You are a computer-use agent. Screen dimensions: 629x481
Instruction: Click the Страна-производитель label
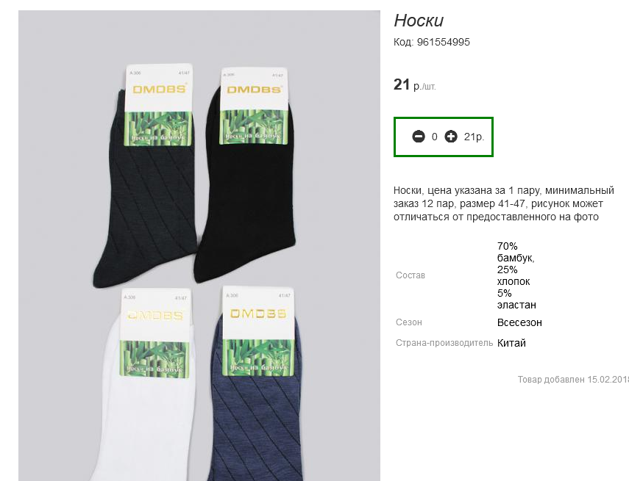pyautogui.click(x=444, y=343)
